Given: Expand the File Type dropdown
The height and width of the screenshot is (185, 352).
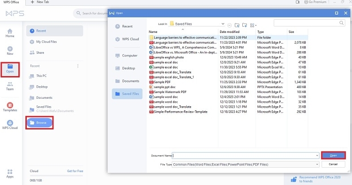Looking at the screenshot, I should (x=317, y=165).
